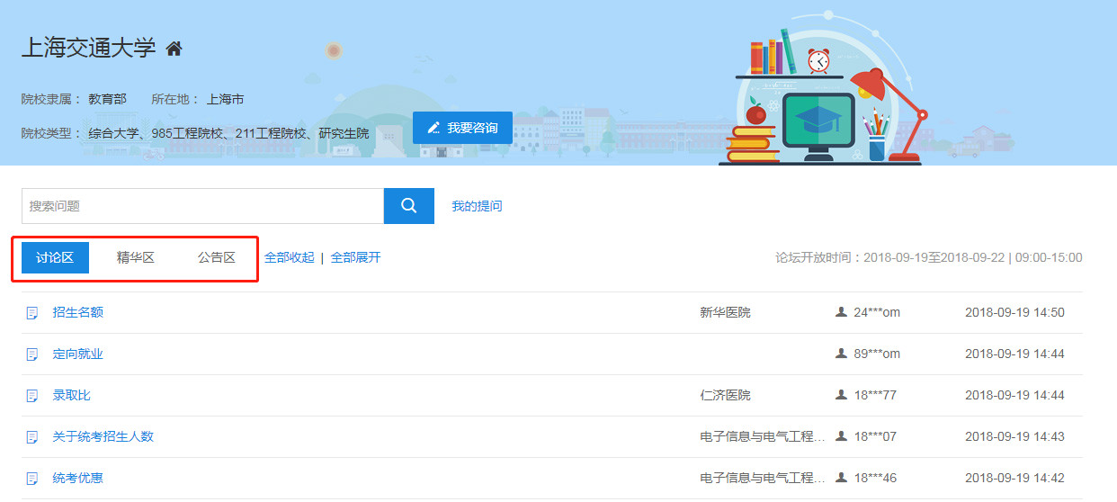Click the 全部展开 link
This screenshot has width=1117, height=502.
click(355, 257)
